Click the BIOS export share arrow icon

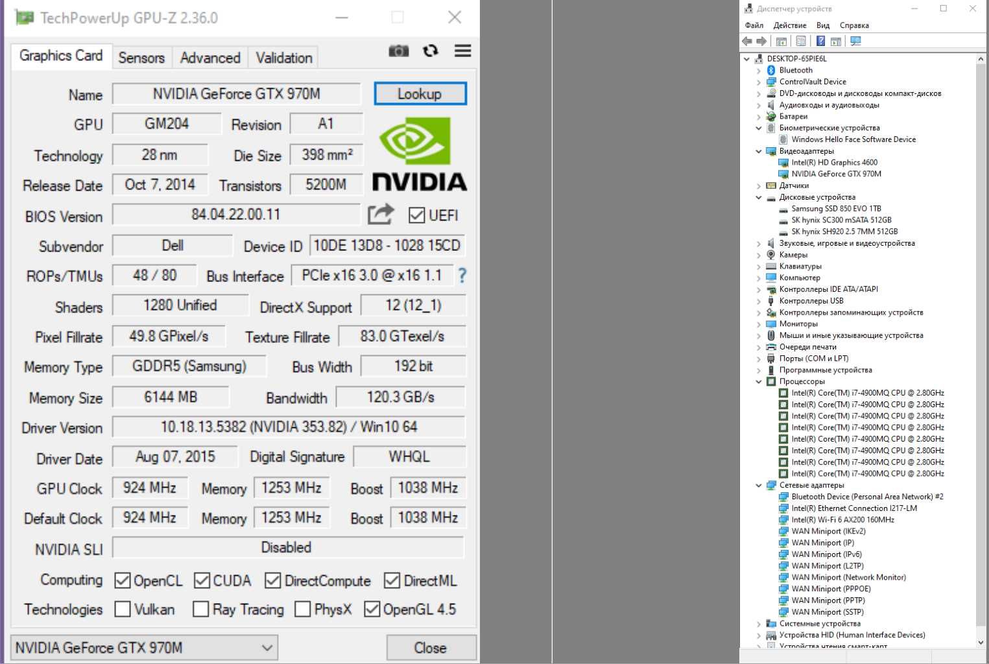point(381,215)
